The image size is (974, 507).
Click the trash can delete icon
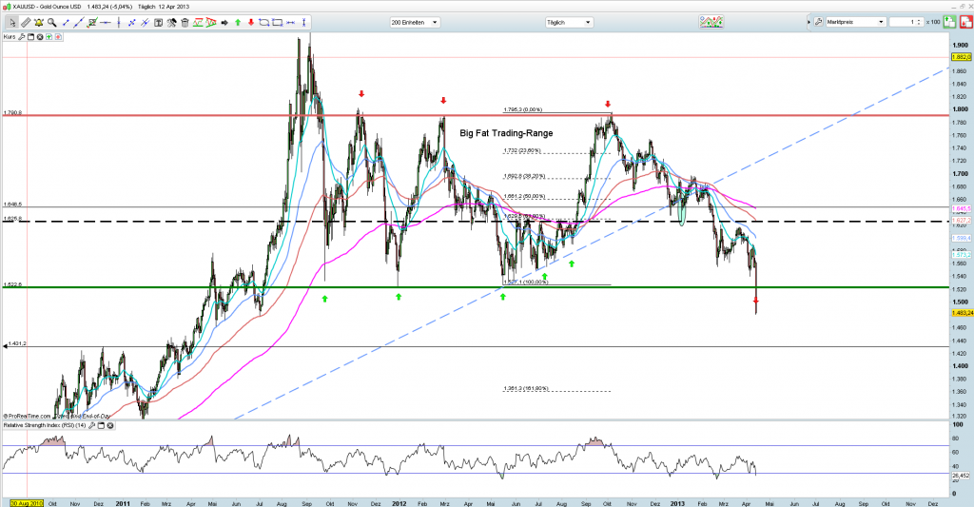click(x=185, y=23)
